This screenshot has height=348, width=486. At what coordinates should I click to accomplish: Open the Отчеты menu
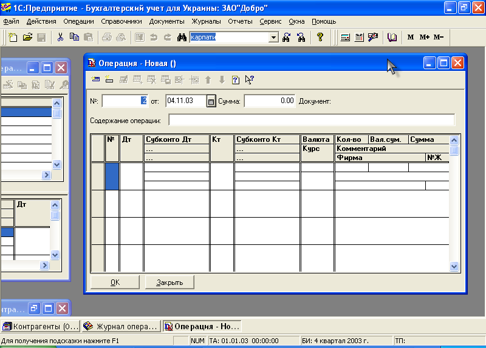click(x=240, y=21)
